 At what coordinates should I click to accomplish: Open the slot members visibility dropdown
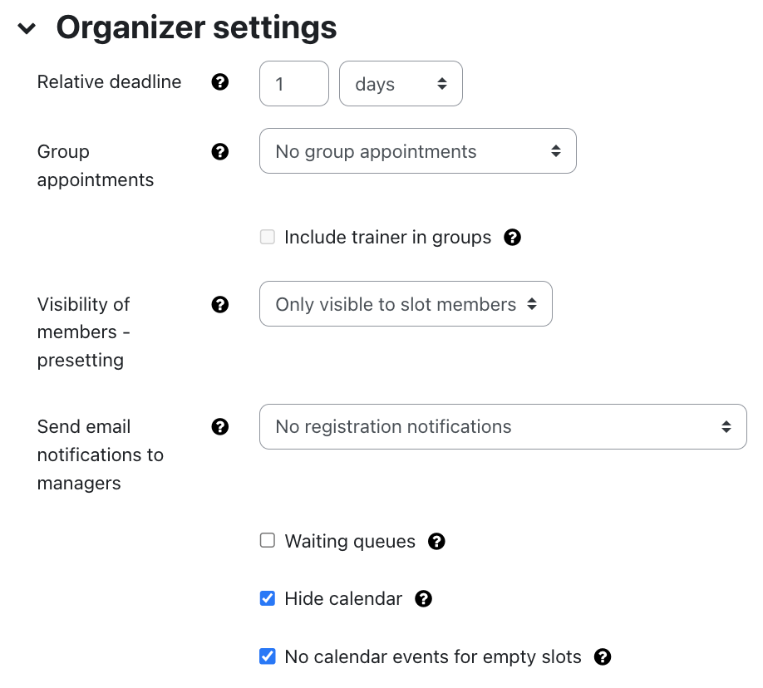[406, 304]
